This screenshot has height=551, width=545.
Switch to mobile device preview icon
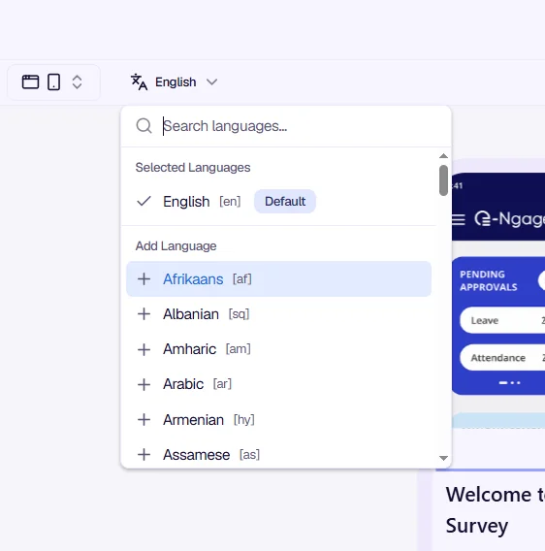coord(53,81)
